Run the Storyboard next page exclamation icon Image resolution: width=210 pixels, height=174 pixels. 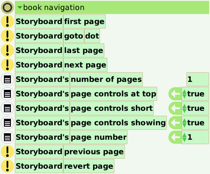[x=7, y=65]
